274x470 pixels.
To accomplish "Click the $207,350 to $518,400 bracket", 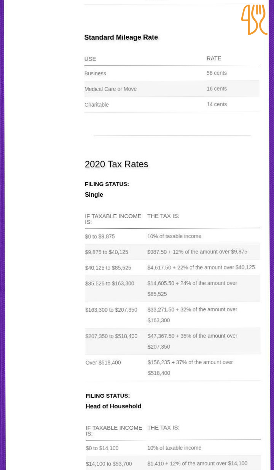I will pyautogui.click(x=173, y=341).
